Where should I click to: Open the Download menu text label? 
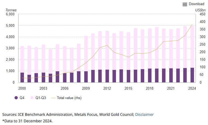(196, 4)
